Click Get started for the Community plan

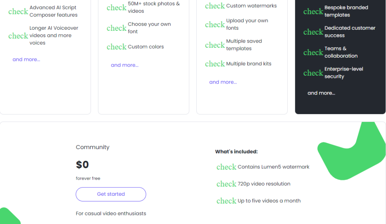[111, 194]
